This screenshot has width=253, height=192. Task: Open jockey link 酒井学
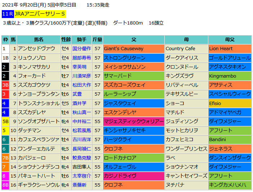[x=79, y=103]
